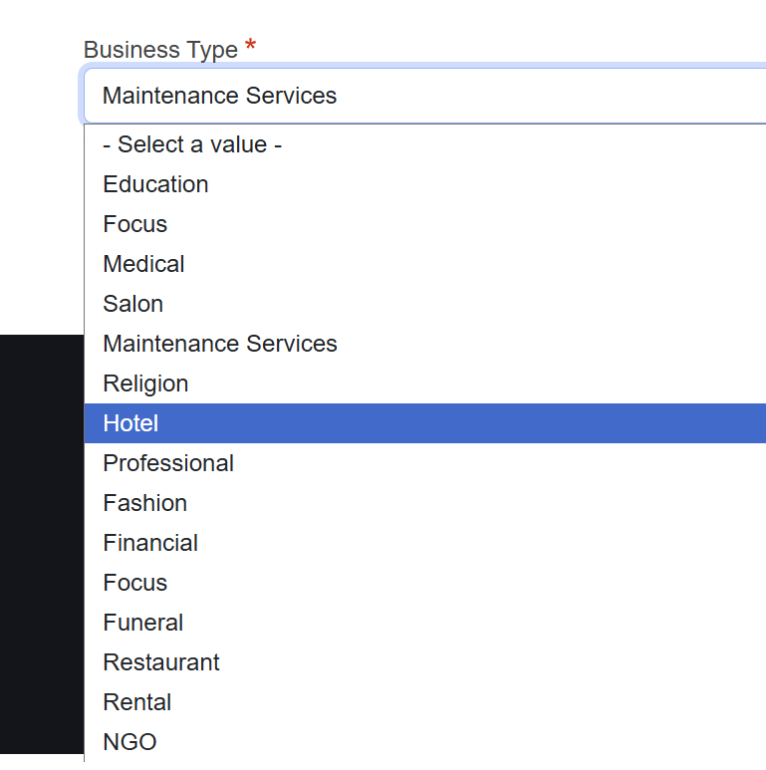Viewport: 766px width, 770px height.
Task: Pick Religion as the business type
Action: coord(145,384)
